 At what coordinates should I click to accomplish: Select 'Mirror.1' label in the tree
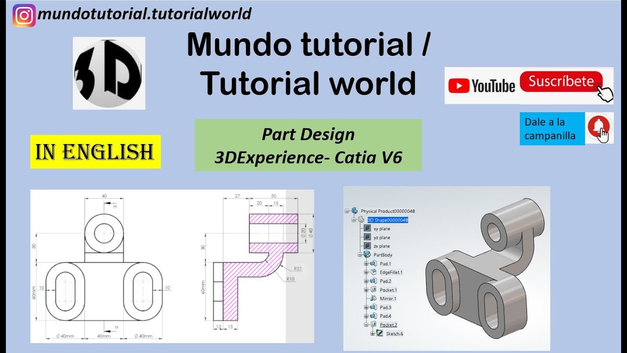click(388, 299)
